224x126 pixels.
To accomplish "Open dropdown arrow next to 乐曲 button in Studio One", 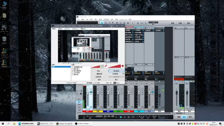I will [x=184, y=23].
